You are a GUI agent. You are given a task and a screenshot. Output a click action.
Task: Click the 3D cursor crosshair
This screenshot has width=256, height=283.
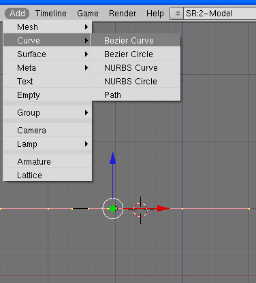(x=140, y=210)
